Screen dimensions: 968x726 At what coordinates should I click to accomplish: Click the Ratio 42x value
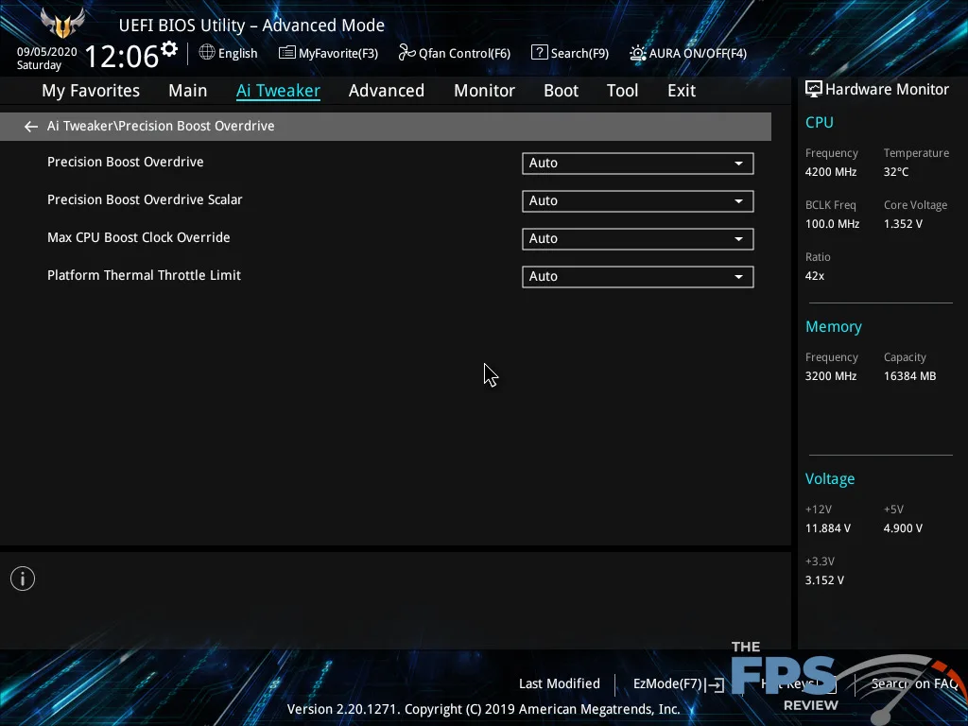[815, 275]
